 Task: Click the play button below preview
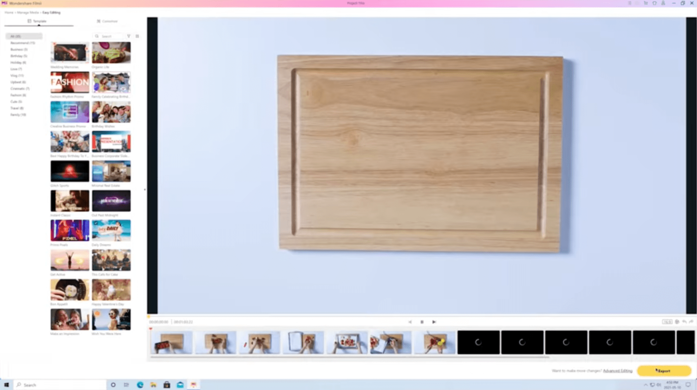[434, 322]
